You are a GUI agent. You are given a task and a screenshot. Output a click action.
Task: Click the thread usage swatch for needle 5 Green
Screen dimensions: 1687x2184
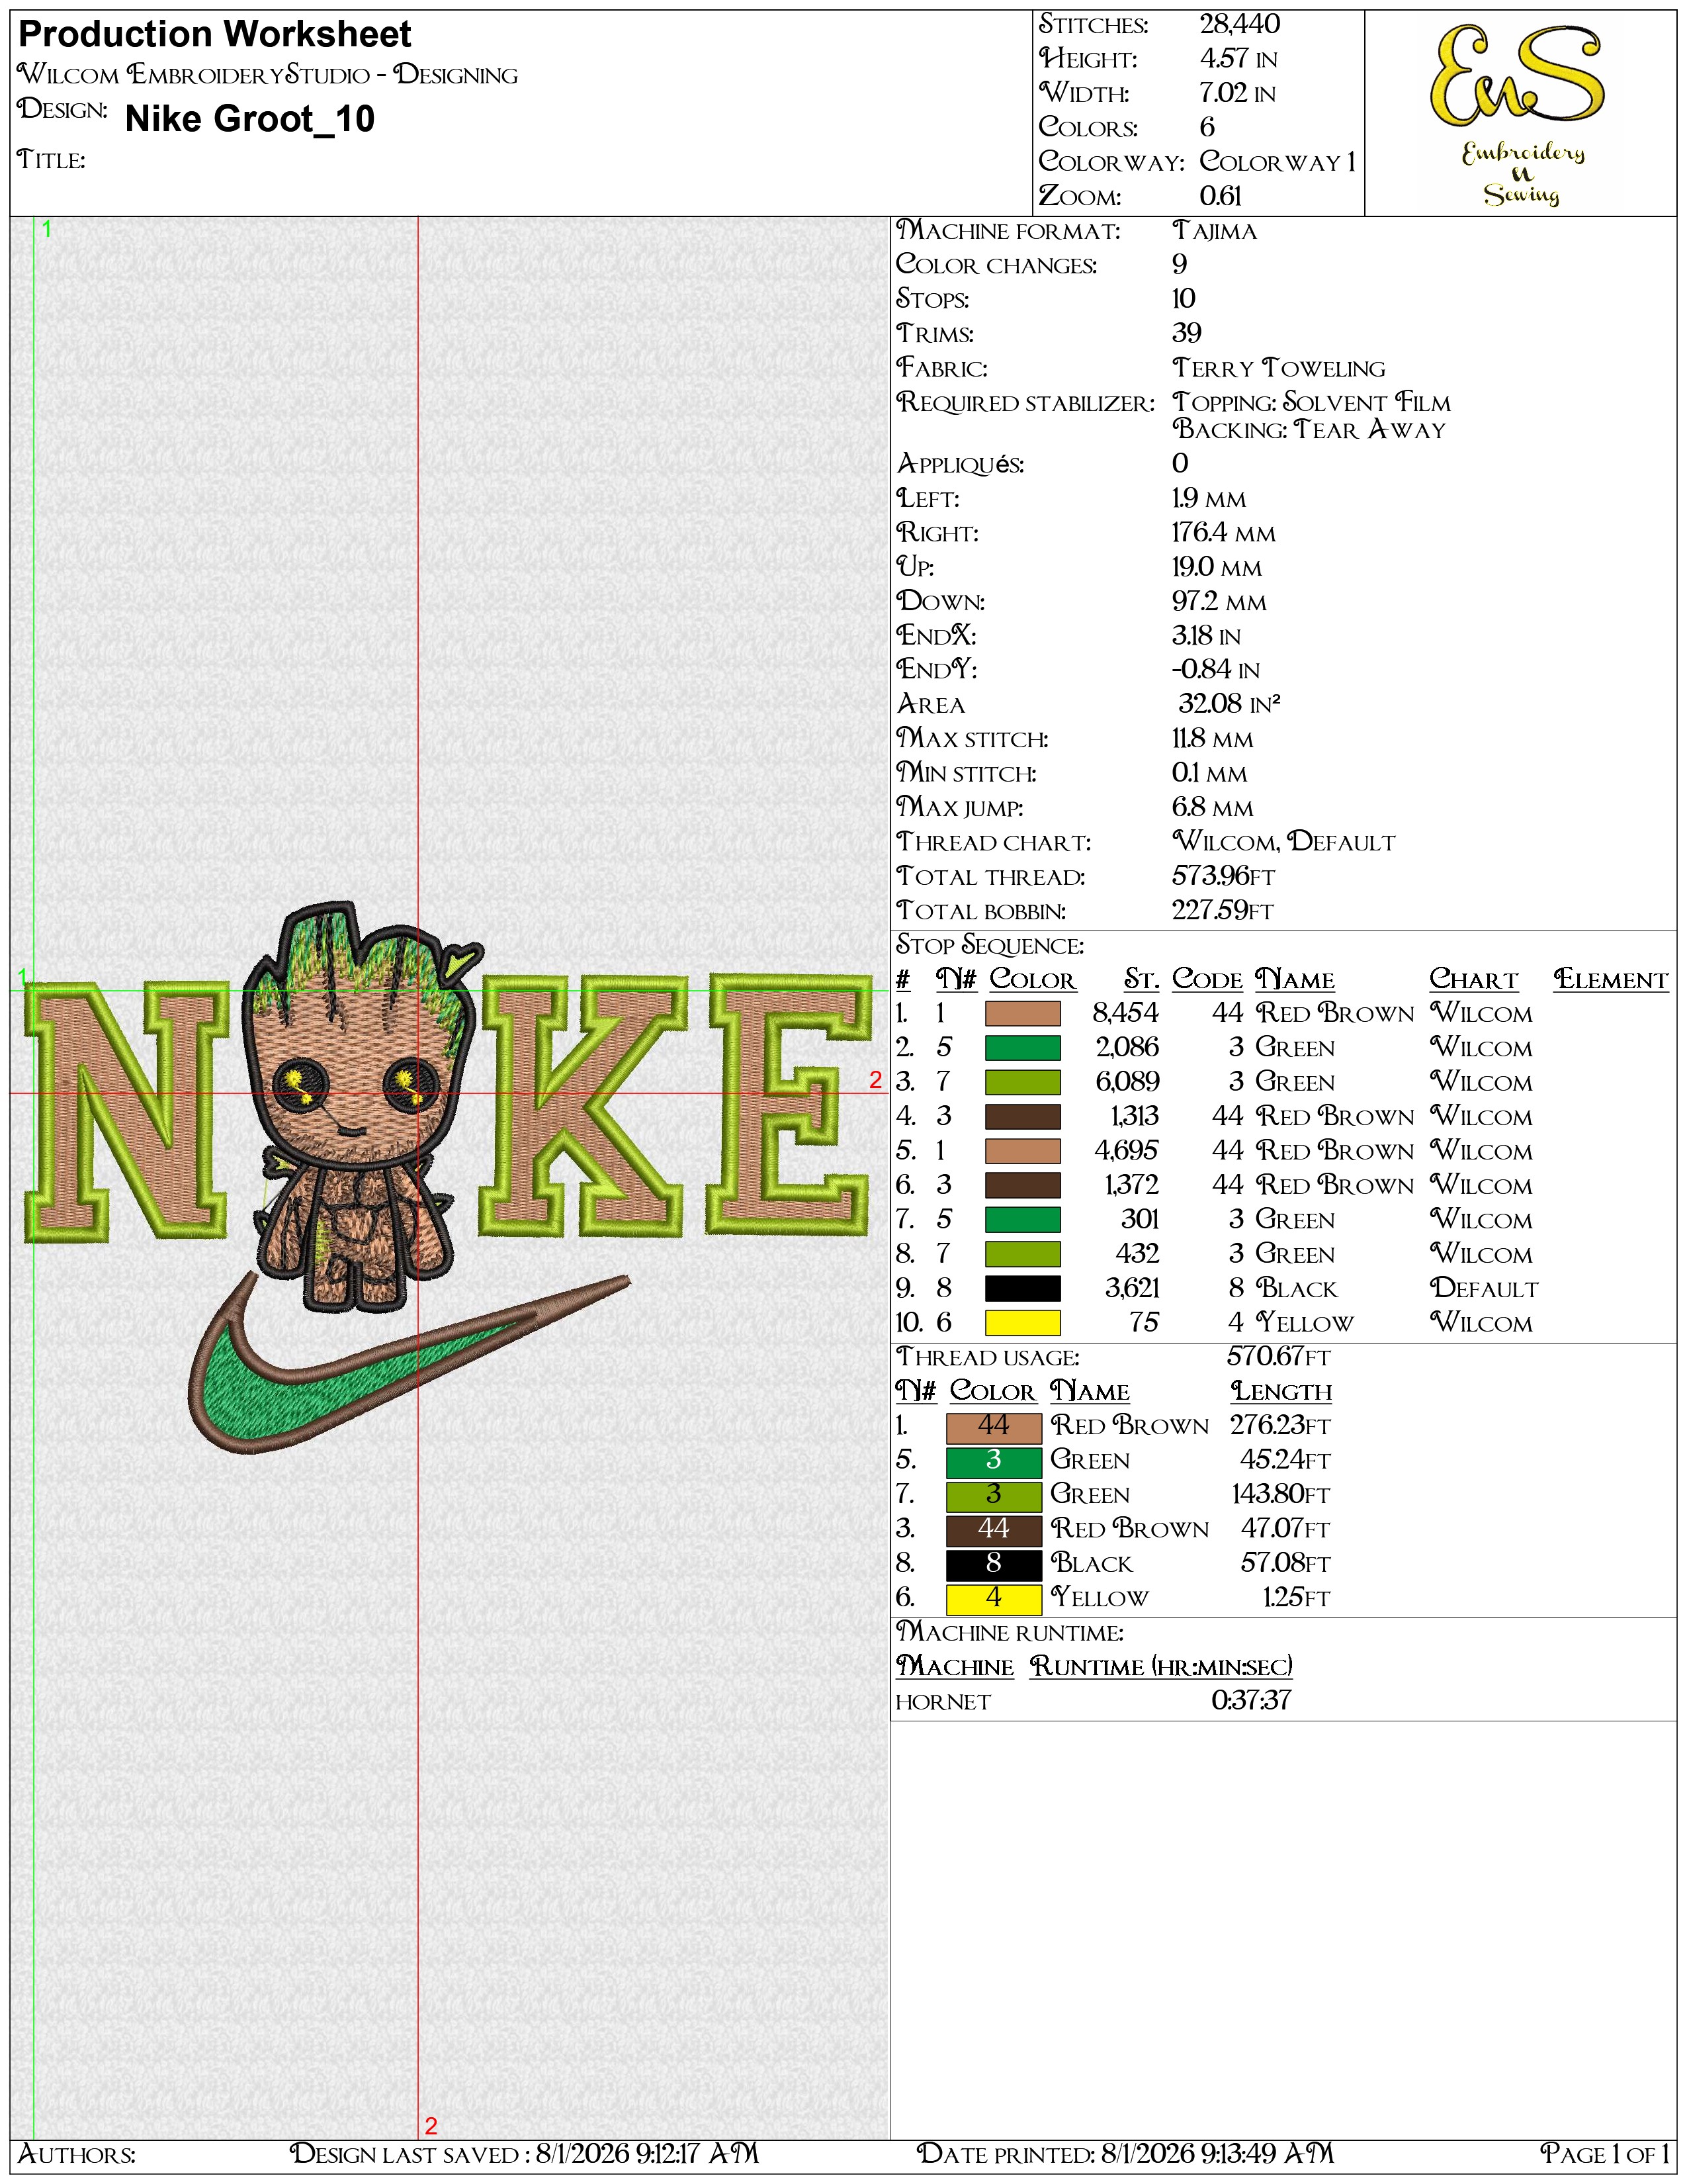click(x=994, y=1461)
